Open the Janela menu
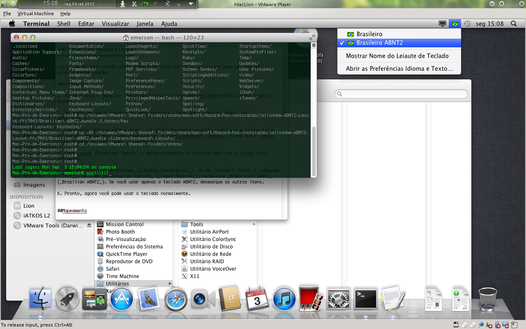The image size is (526, 329). coord(145,24)
